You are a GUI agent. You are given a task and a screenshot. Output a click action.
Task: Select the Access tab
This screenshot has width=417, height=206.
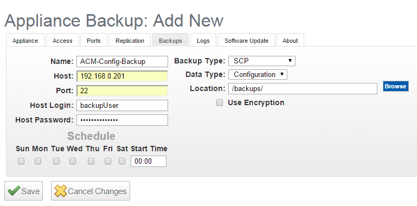click(62, 40)
